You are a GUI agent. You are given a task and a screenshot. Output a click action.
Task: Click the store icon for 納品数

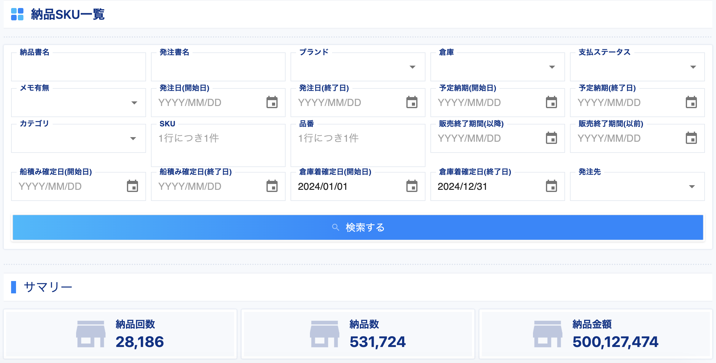click(x=325, y=334)
